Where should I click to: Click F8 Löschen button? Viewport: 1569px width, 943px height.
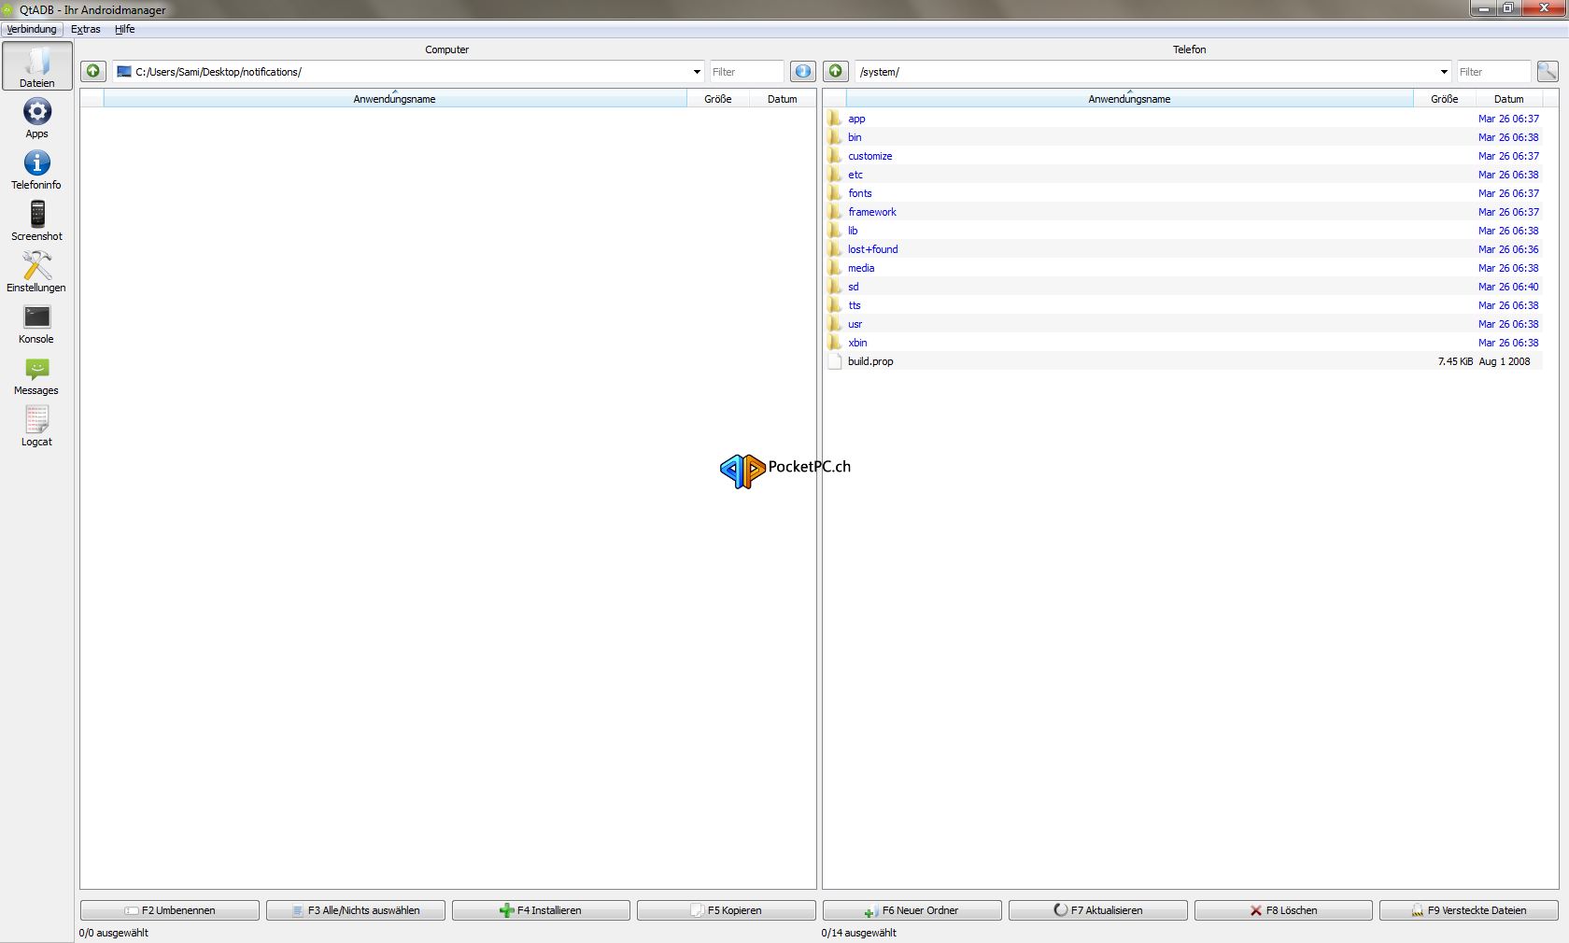(x=1284, y=910)
